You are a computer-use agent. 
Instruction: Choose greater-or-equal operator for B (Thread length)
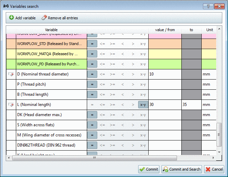[112, 94]
